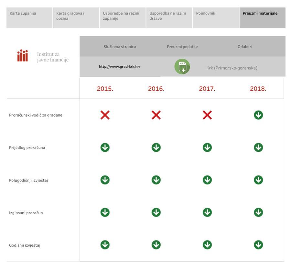This screenshot has height=268, width=291.
Task: Click the Institut za javne financije logo
Action: (x=43, y=56)
